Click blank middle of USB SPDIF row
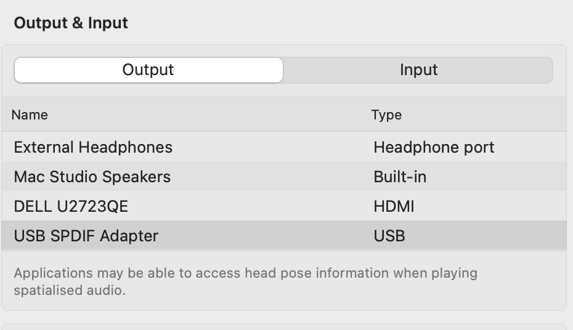 [x=265, y=236]
